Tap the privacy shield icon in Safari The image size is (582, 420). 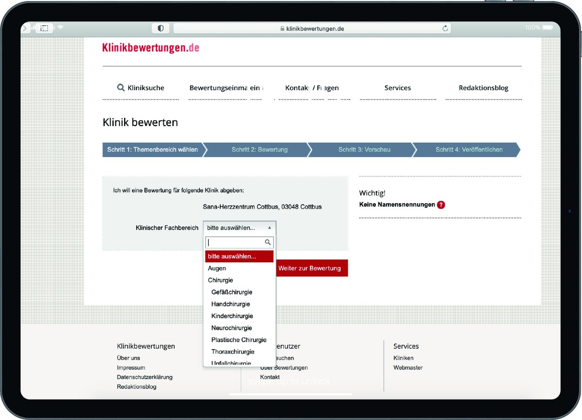coord(161,29)
